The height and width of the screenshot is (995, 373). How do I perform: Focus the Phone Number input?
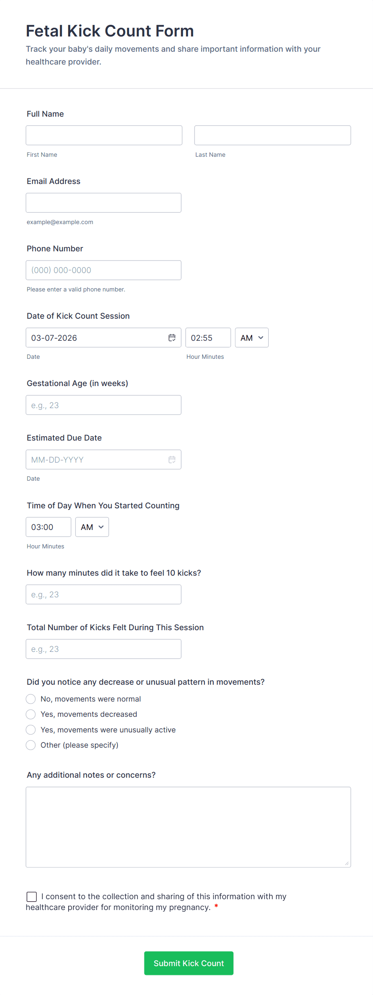point(103,270)
